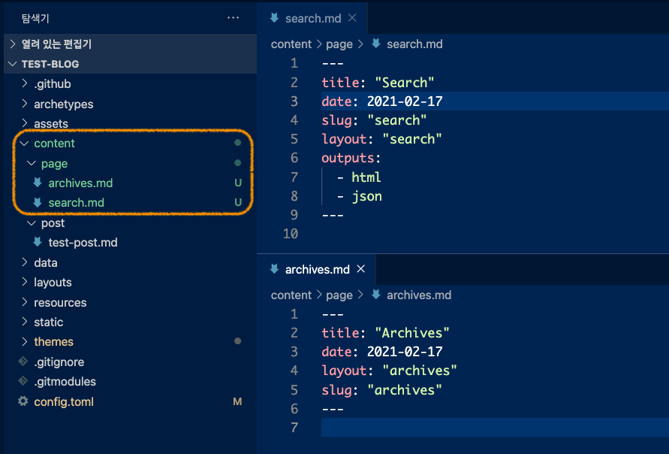
Task: Place cursor on line 7 of archives.md
Action: tap(451, 428)
